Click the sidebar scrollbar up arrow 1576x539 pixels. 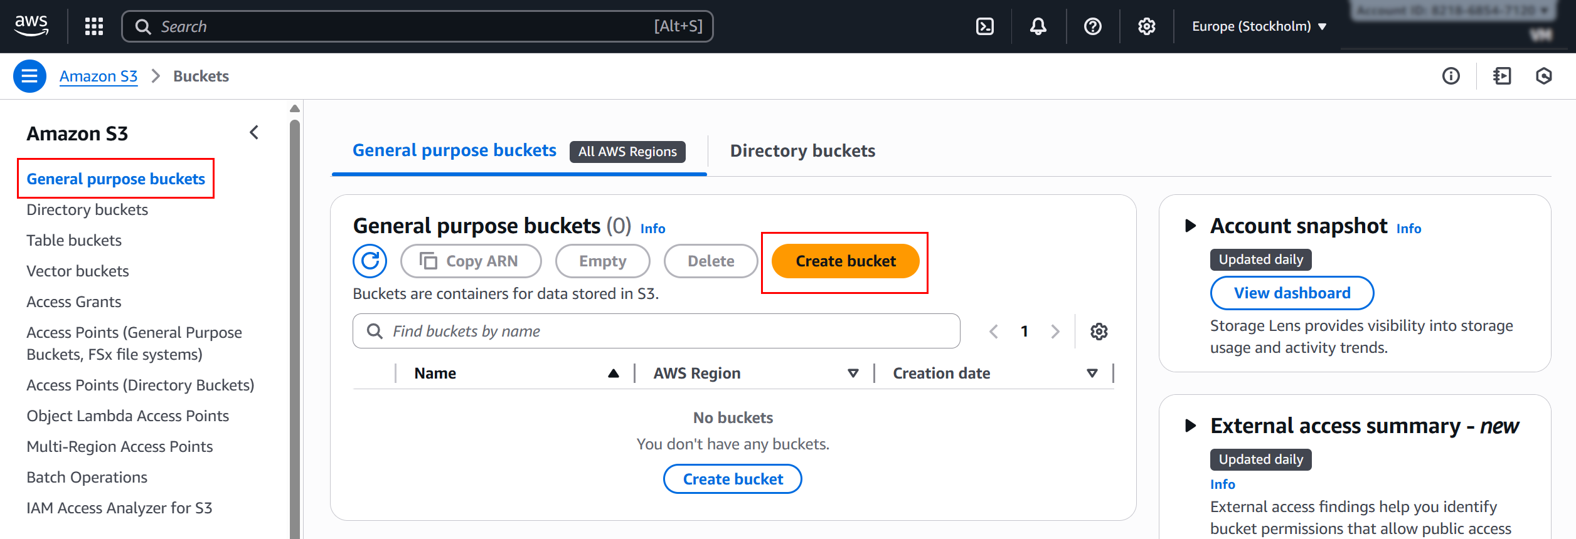coord(295,108)
